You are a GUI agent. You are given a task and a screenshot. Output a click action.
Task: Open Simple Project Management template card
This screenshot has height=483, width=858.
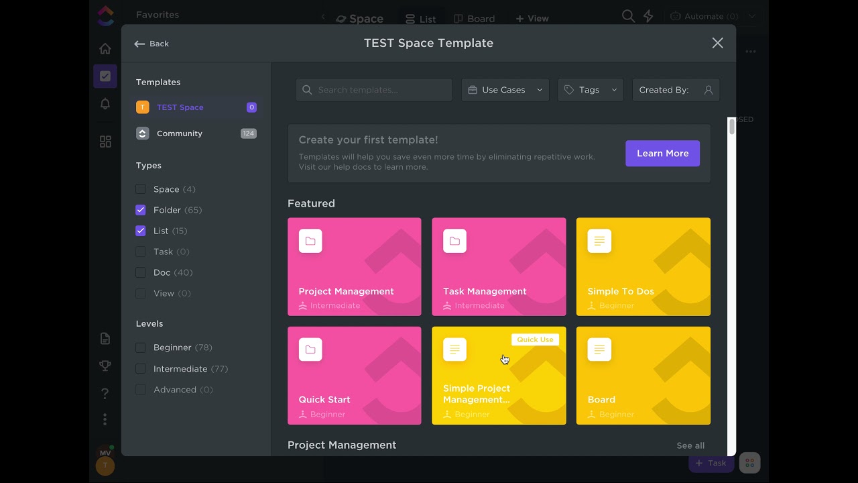[x=499, y=376]
